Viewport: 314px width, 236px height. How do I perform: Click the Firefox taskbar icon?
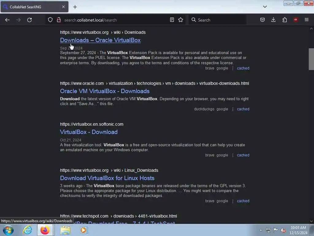pos(45,230)
